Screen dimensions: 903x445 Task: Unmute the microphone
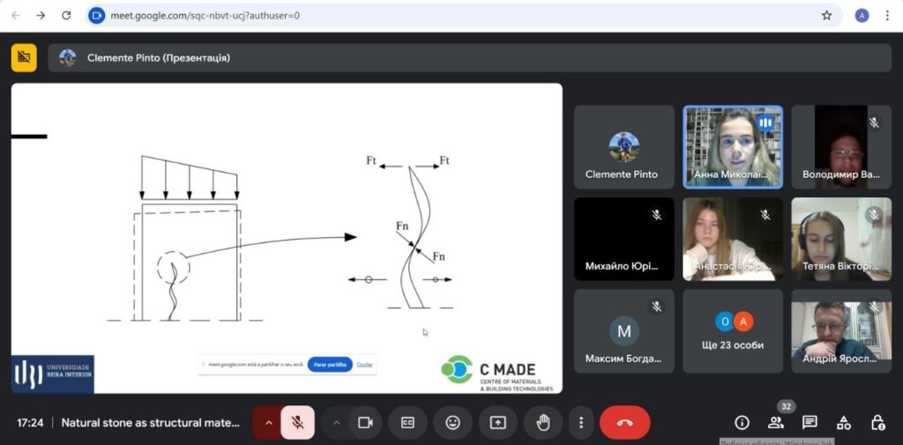[298, 423]
